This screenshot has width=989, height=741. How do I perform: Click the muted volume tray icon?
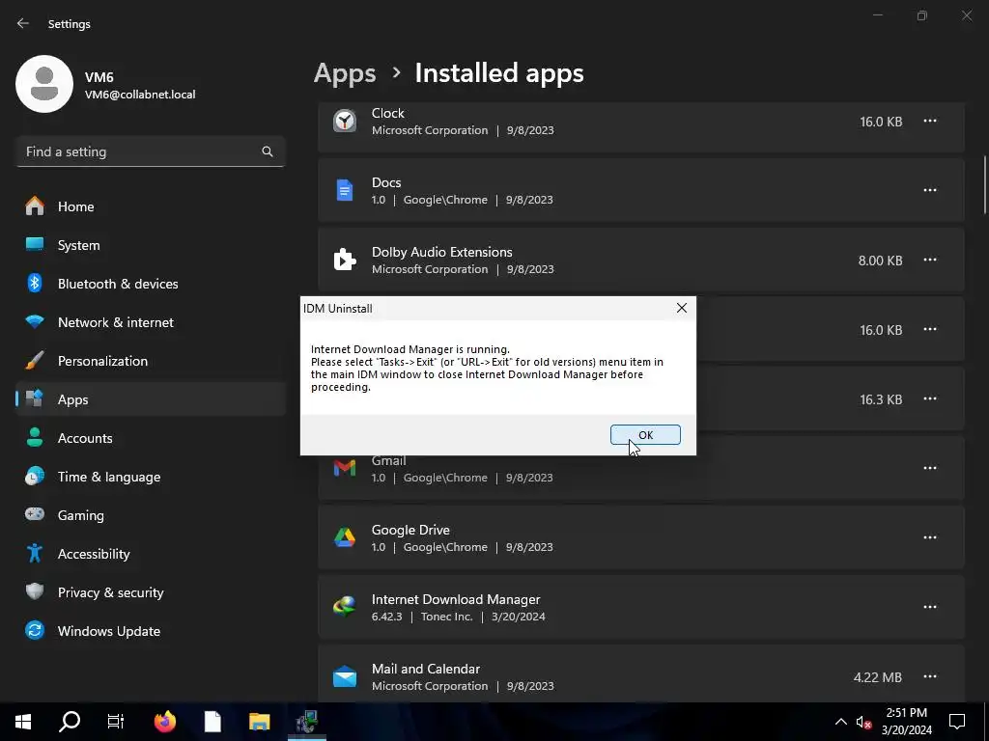[864, 722]
